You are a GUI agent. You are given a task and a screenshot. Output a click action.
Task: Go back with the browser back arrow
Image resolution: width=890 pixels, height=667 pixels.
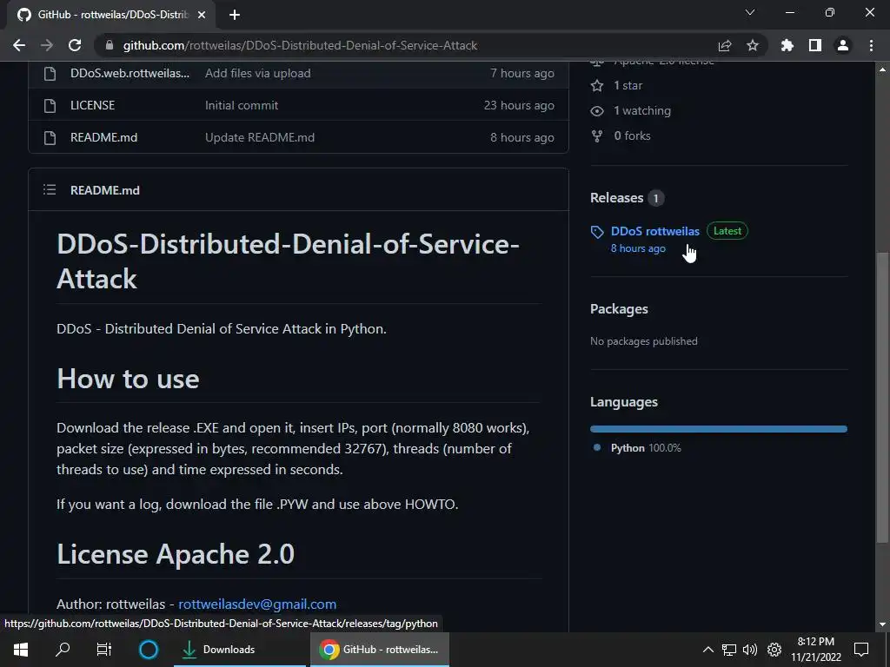(x=19, y=45)
